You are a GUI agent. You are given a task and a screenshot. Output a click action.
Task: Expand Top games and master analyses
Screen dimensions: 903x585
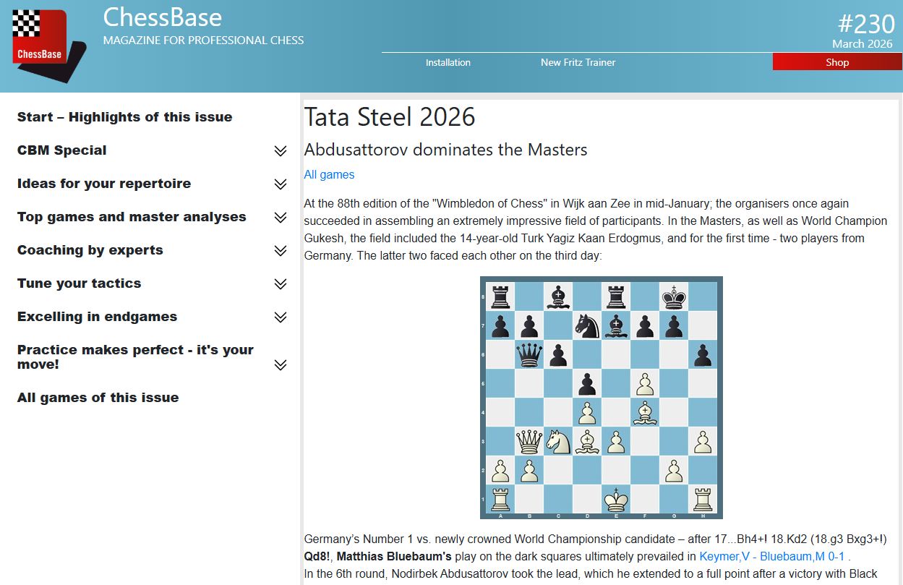click(x=281, y=218)
